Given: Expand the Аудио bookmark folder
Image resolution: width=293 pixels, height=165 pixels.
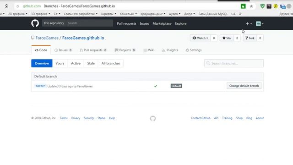Looking at the screenshot, I should coord(174,14).
